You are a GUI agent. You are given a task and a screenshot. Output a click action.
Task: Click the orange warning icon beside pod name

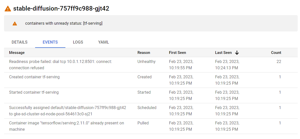(x=8, y=9)
